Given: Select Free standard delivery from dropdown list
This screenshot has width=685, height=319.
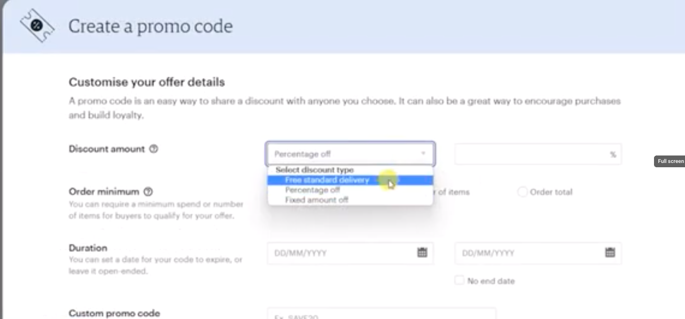Looking at the screenshot, I should click(x=327, y=180).
